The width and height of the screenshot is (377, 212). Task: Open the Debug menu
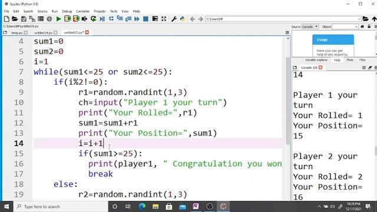pyautogui.click(x=67, y=11)
